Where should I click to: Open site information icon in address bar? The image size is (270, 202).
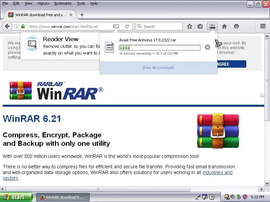point(17,27)
